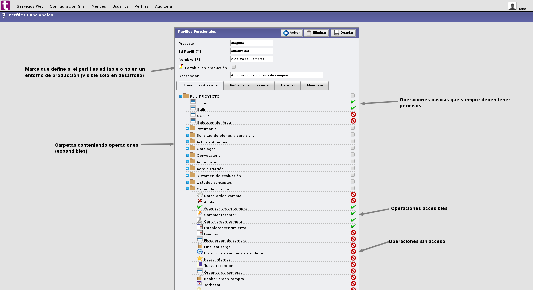Click the Descripción input field
533x290 pixels.
coord(276,75)
